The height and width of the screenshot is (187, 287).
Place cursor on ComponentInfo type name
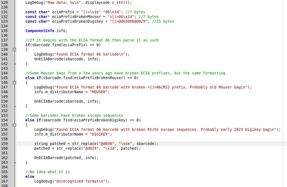40,31
